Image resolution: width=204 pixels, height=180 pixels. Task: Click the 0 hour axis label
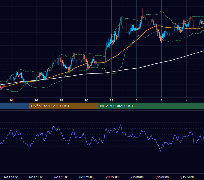coord(136,100)
